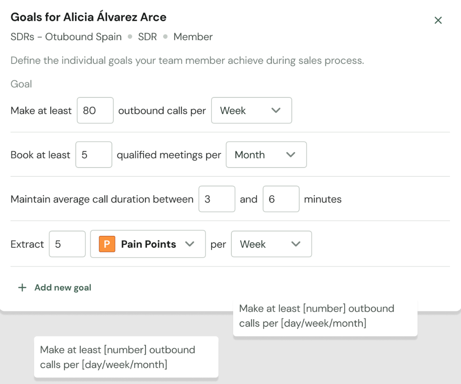Click the Member role label in the header

tap(193, 37)
